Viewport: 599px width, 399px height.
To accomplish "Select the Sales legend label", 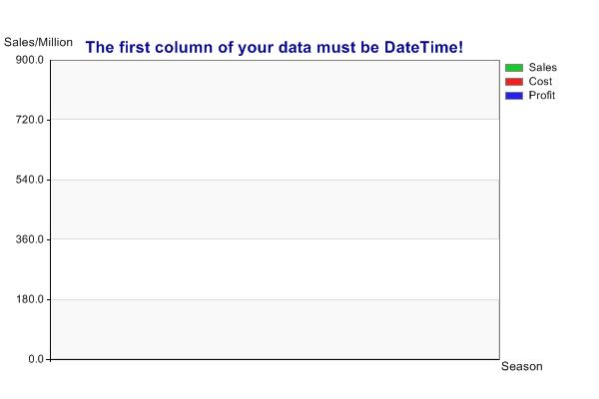I will click(x=542, y=68).
